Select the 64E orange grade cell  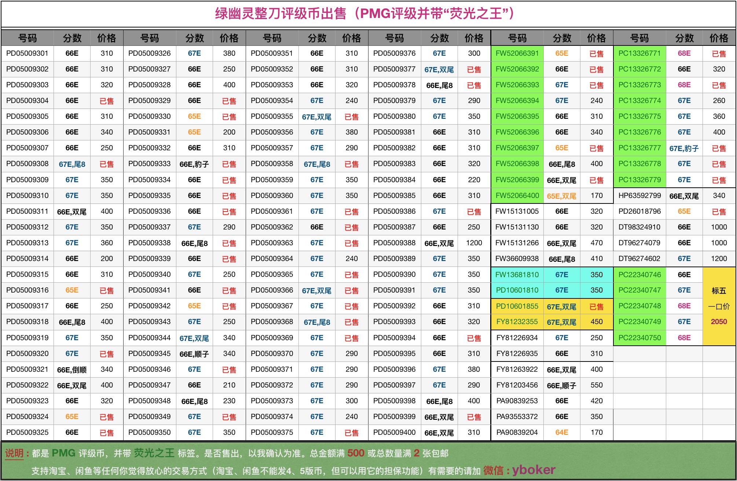561,433
